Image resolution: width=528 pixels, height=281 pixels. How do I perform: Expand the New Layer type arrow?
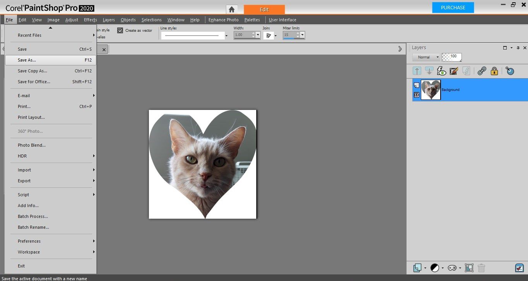click(425, 268)
